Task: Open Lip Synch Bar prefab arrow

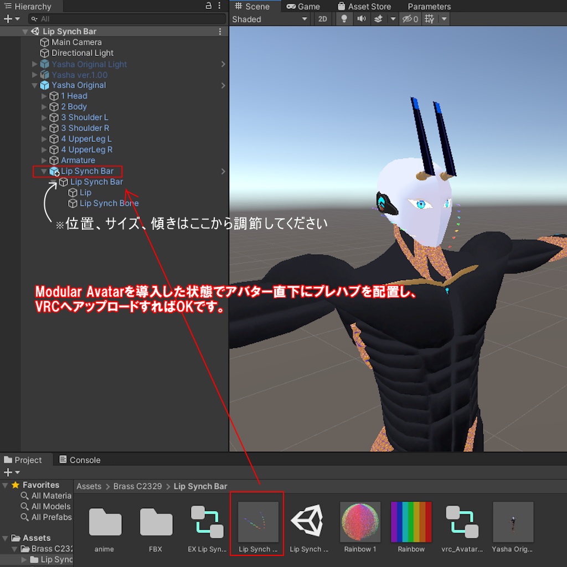Action: (x=223, y=172)
